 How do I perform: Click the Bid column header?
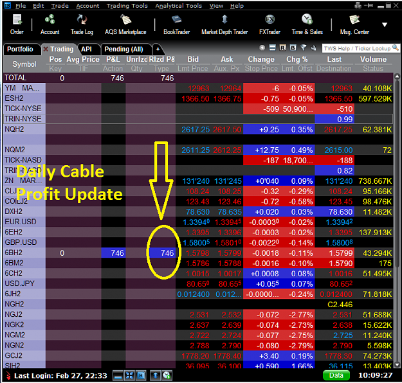193,59
